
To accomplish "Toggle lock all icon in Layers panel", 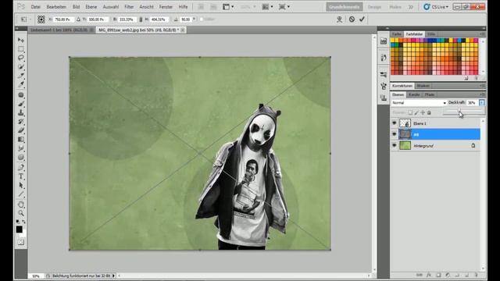I will 429,112.
